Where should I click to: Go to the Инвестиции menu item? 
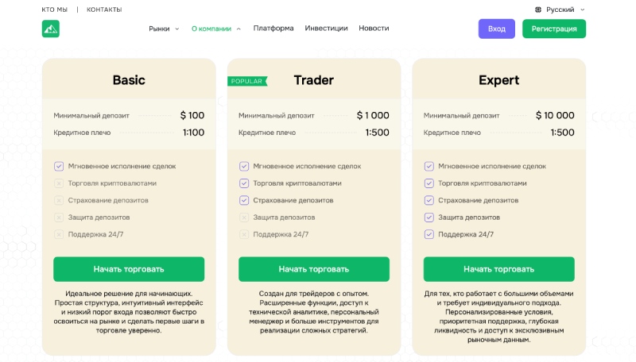tap(326, 28)
